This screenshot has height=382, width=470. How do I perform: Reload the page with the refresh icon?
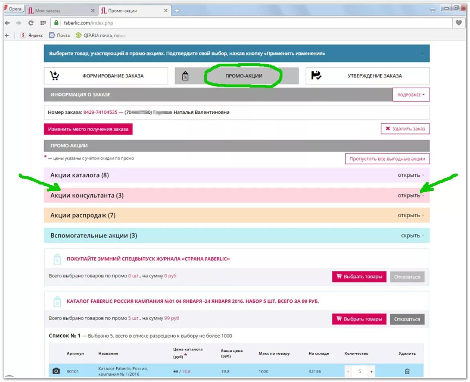tap(31, 23)
